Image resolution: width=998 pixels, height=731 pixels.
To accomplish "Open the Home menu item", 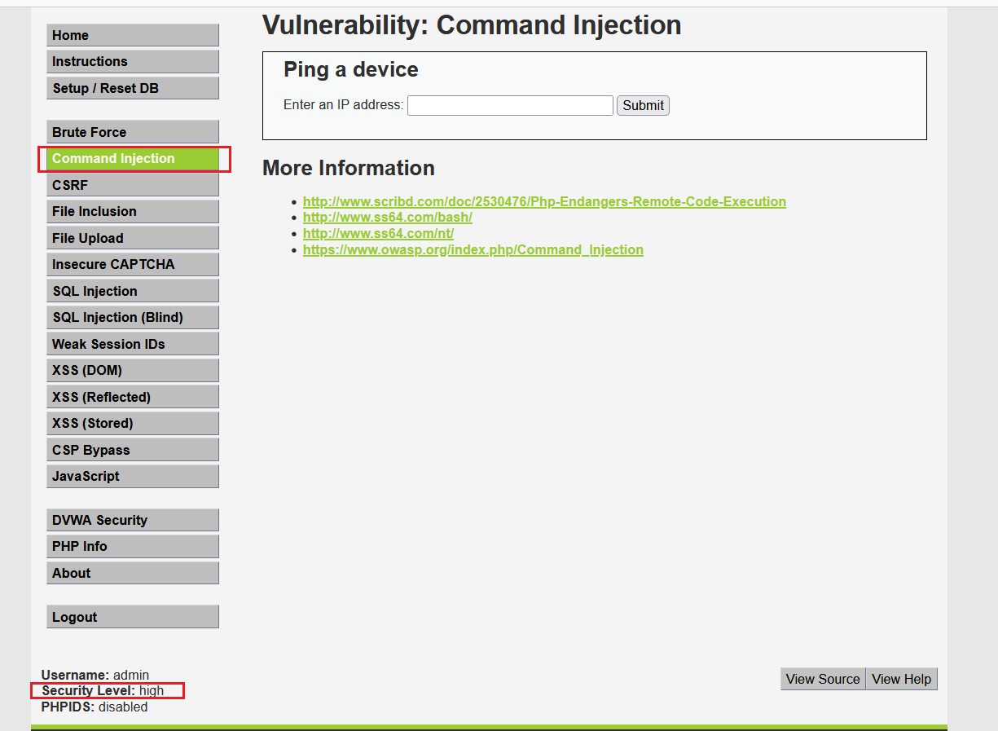I will [x=132, y=35].
